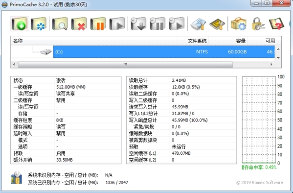293x193 pixels.
Task: Click the 请求写入总计 value 45.99MB
Action: [x=180, y=107]
